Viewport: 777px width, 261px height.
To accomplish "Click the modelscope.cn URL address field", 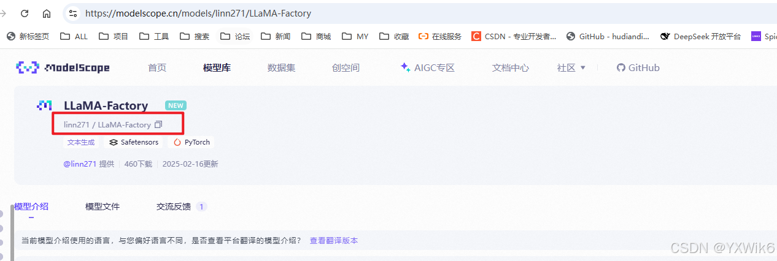I will click(198, 13).
